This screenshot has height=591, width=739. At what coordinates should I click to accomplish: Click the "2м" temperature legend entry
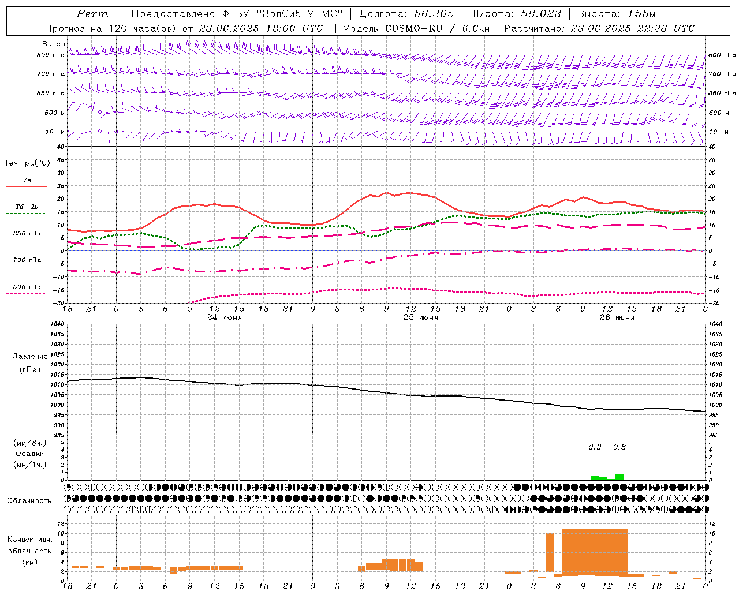[x=27, y=180]
